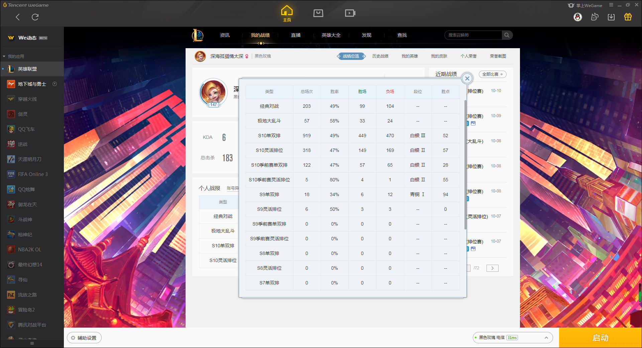Select 冒险岛2 in the sidebar

point(32,310)
